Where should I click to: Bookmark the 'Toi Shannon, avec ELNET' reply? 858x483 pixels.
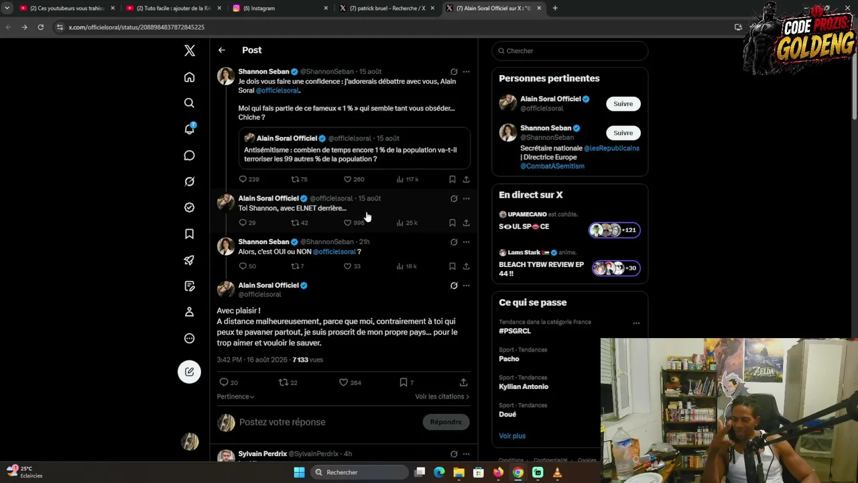[x=452, y=223]
